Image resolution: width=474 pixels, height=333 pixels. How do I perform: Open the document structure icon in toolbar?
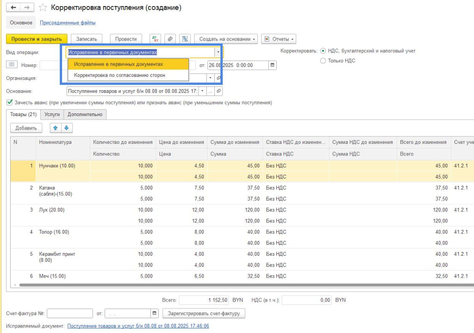tap(185, 39)
